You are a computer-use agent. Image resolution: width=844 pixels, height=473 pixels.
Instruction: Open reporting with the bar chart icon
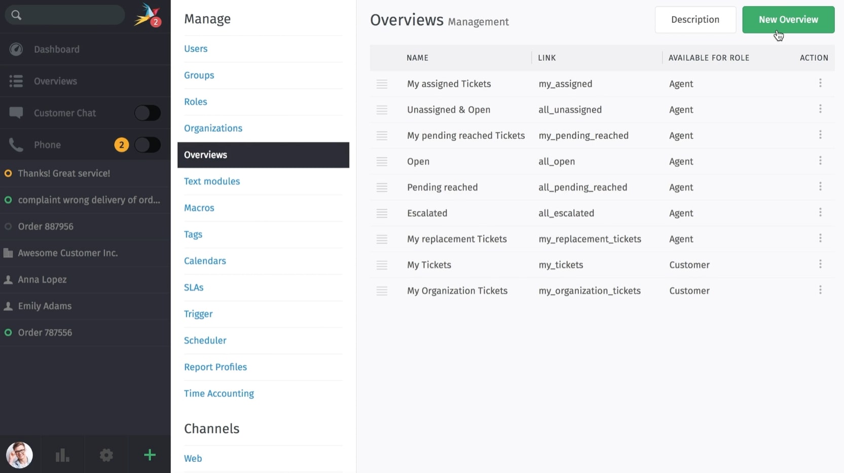pyautogui.click(x=61, y=454)
